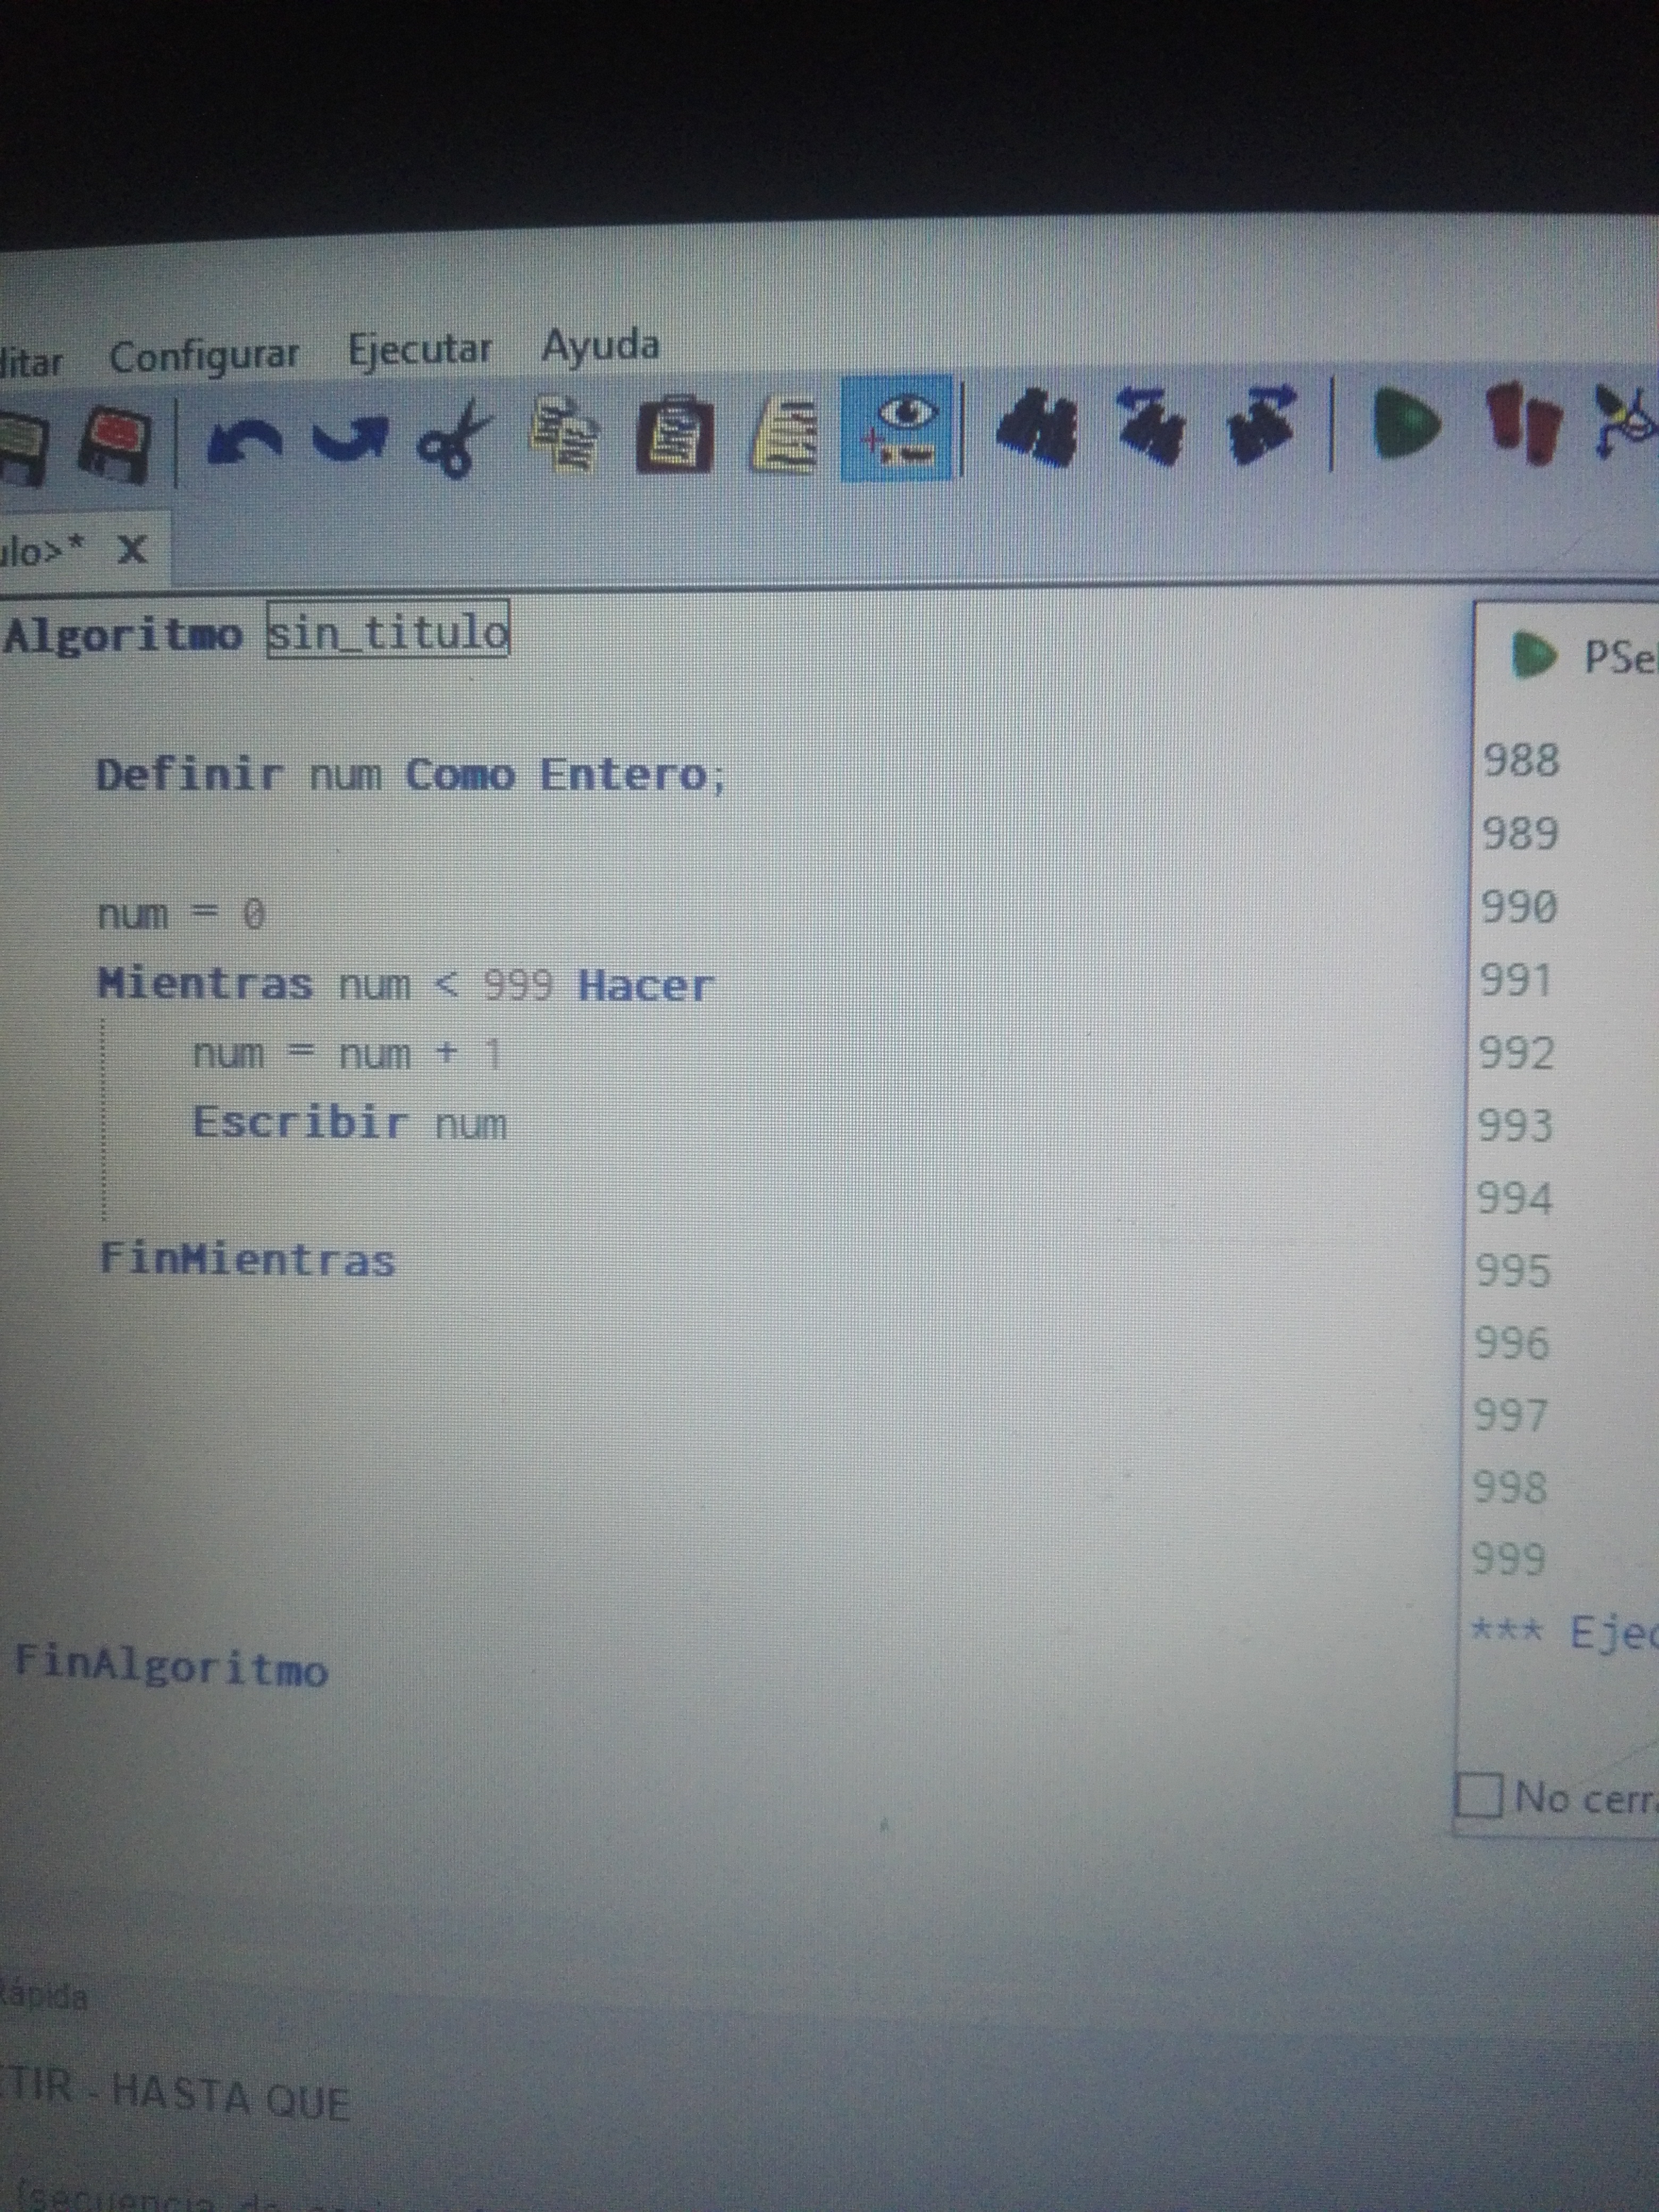Click the Algoritmo keyword in the editor
Image resolution: width=1659 pixels, height=2212 pixels.
124,635
